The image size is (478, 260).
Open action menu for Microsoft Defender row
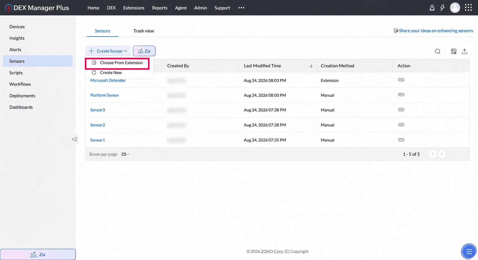[x=401, y=80]
